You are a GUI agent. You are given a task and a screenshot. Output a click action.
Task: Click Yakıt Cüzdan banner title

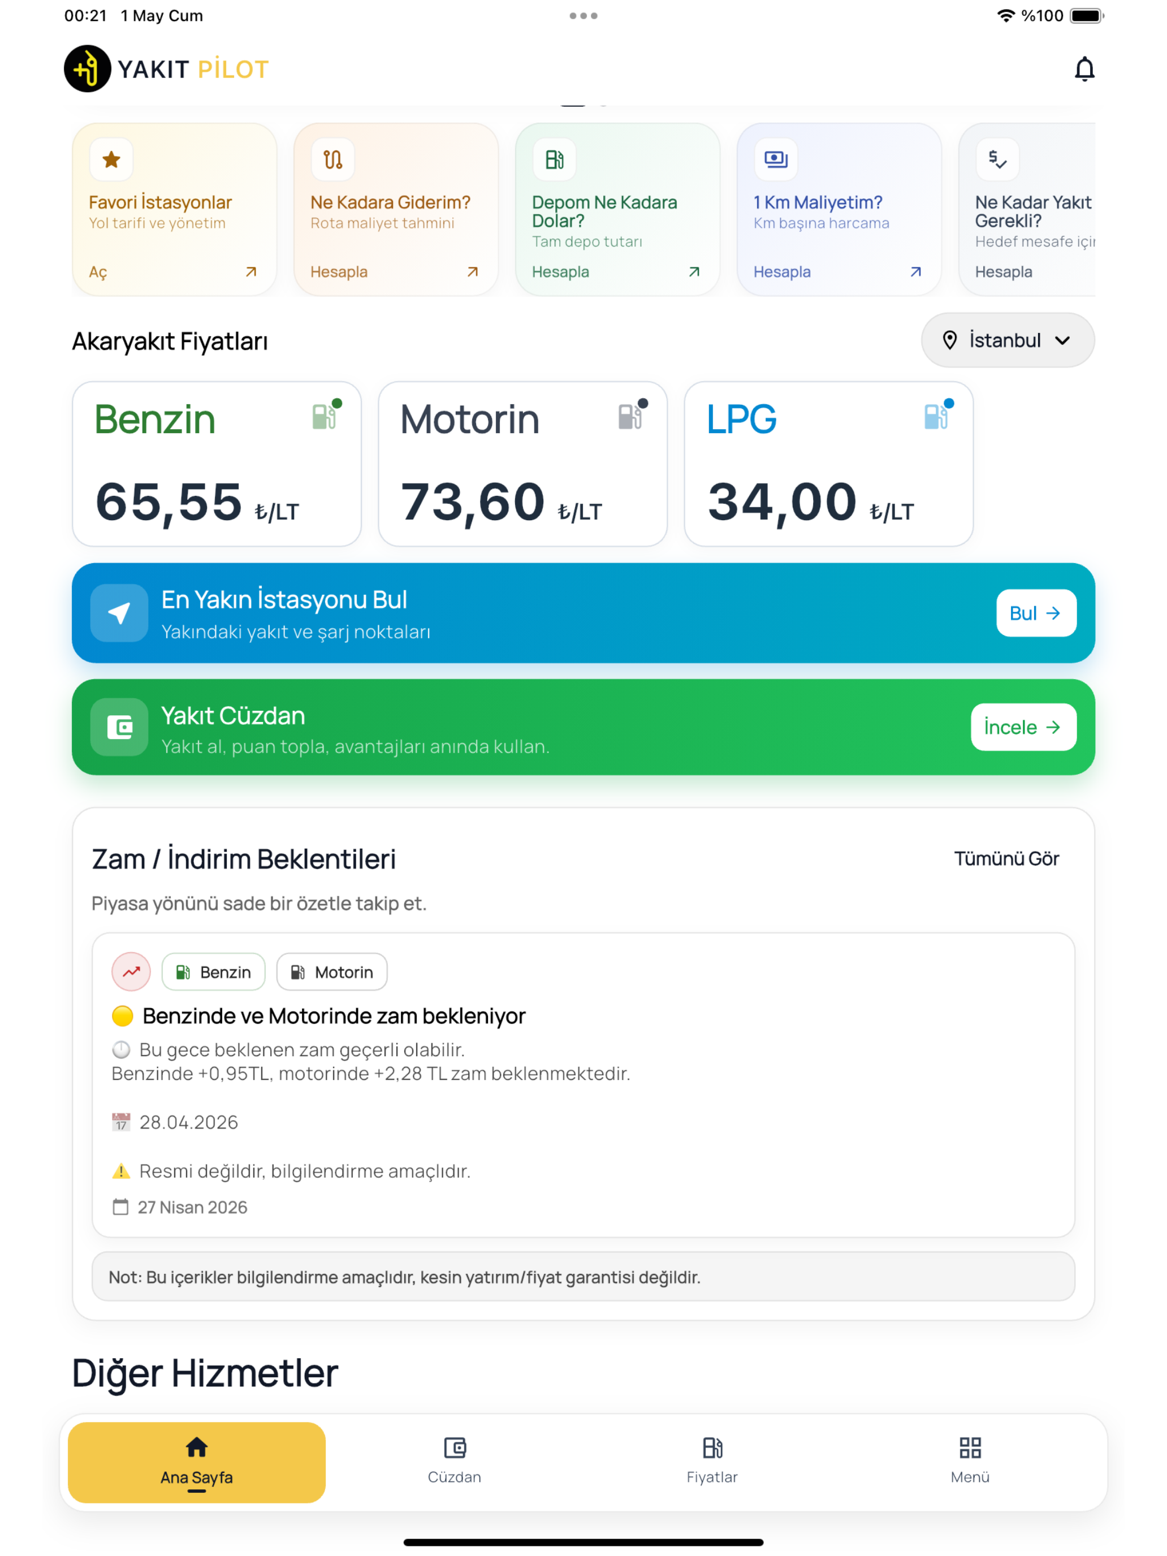(233, 715)
